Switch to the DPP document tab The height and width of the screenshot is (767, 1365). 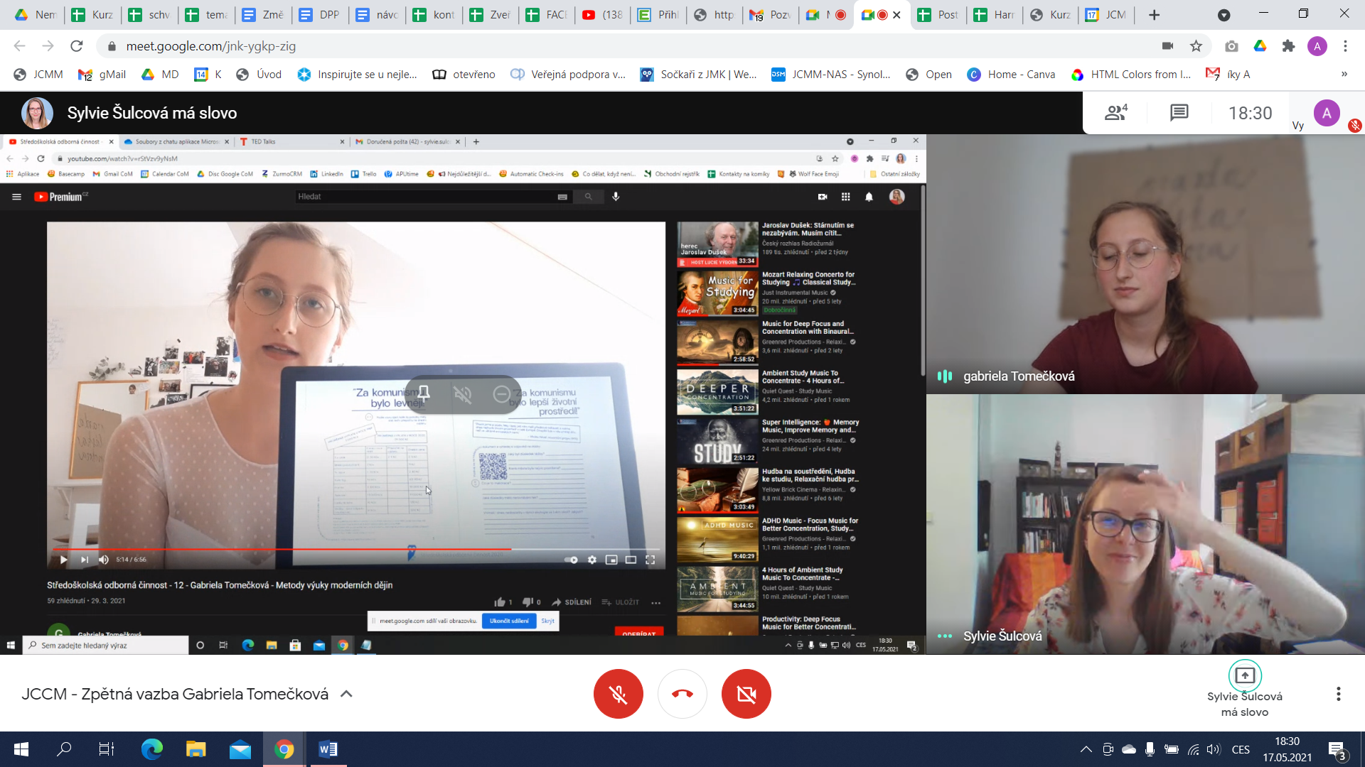(320, 15)
